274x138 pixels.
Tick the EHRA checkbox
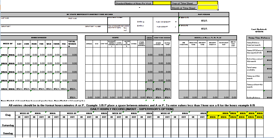click(144, 26)
